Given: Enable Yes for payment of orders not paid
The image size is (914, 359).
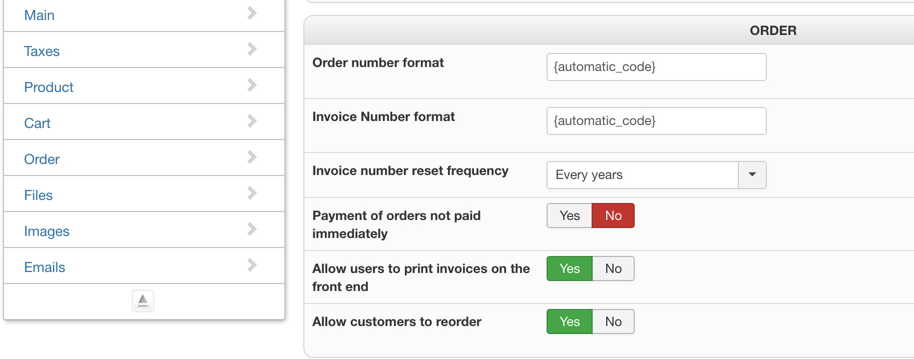Looking at the screenshot, I should pyautogui.click(x=570, y=215).
